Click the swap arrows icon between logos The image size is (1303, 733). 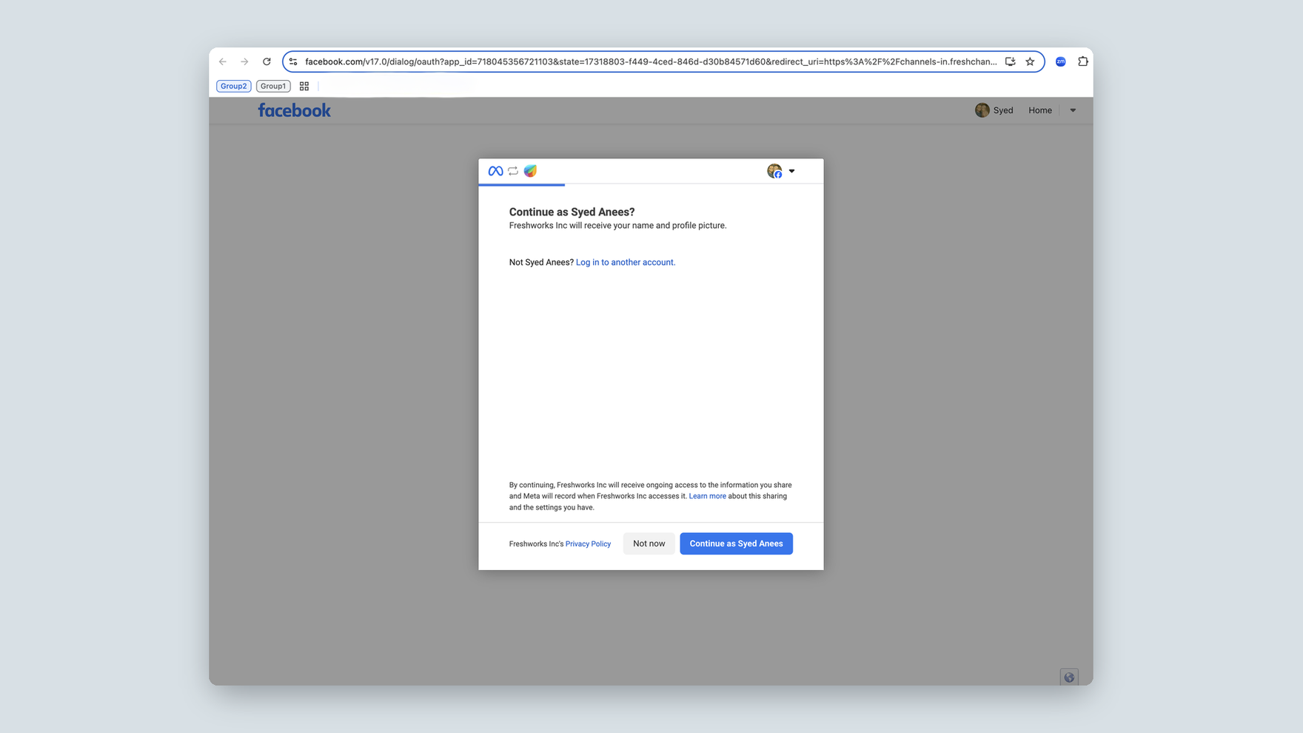pyautogui.click(x=513, y=171)
